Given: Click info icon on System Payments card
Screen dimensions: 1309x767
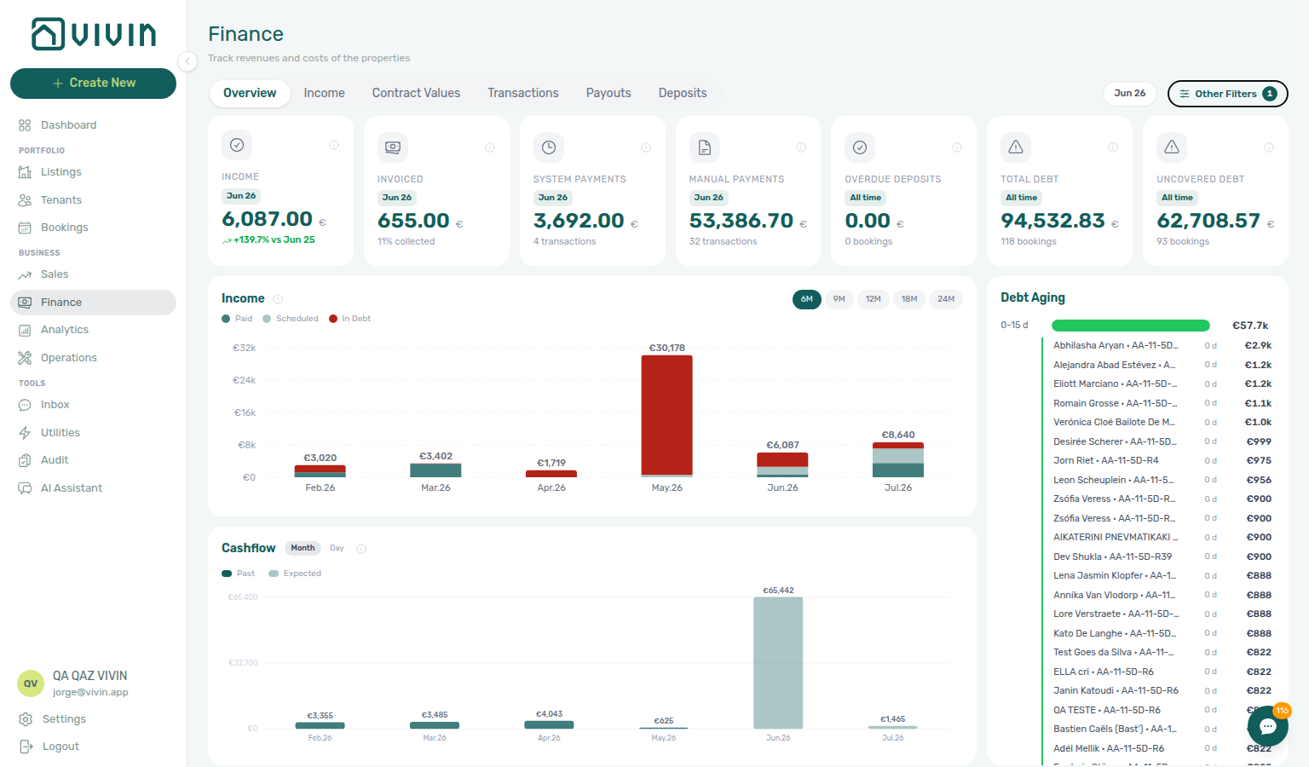Looking at the screenshot, I should [x=646, y=147].
